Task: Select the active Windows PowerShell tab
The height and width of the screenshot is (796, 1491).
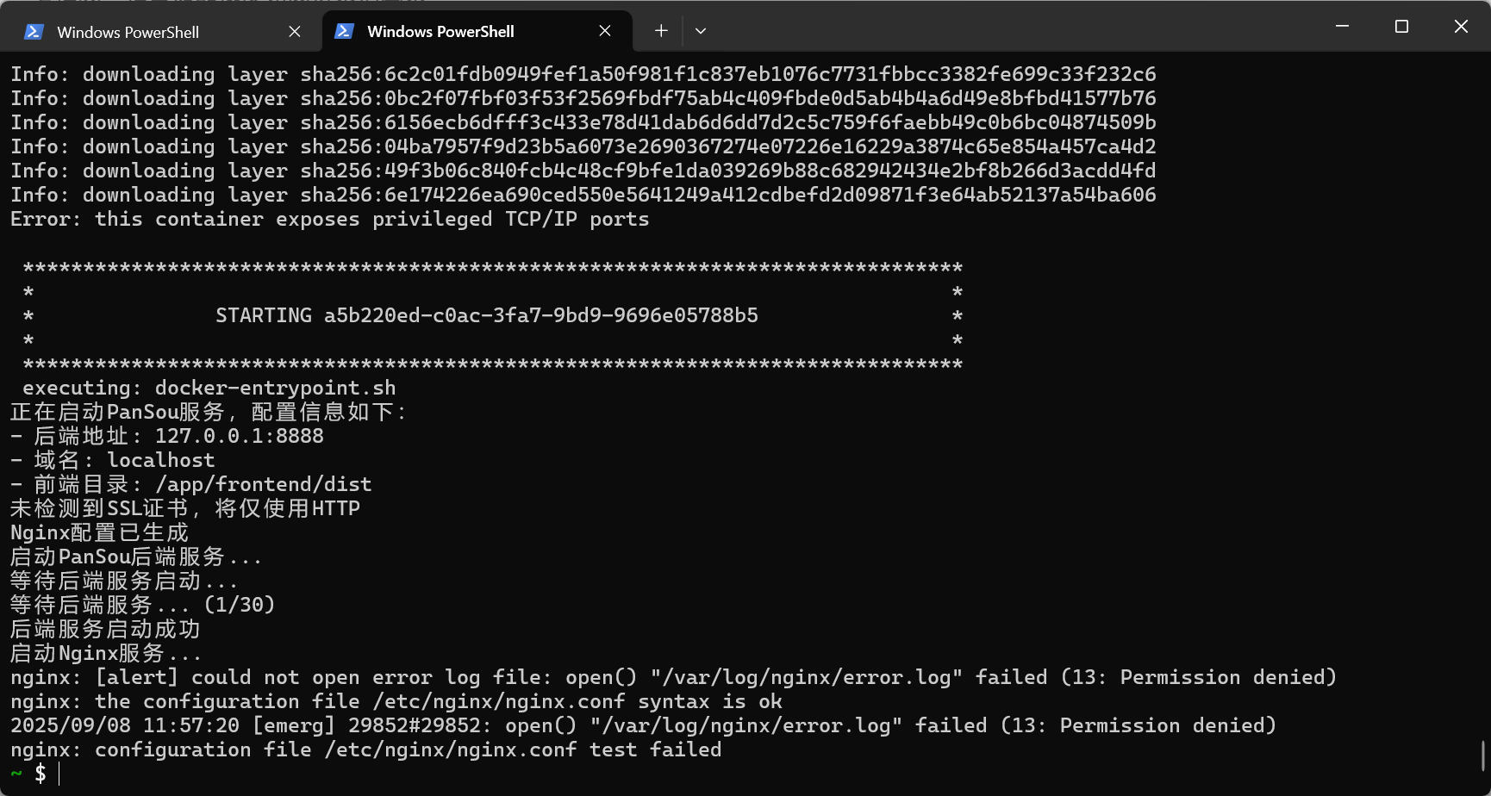Action: [440, 31]
